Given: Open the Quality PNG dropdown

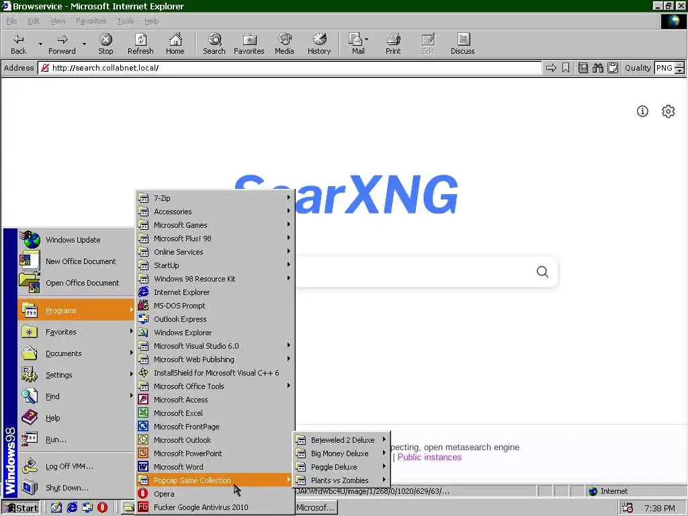Looking at the screenshot, I should [679, 68].
